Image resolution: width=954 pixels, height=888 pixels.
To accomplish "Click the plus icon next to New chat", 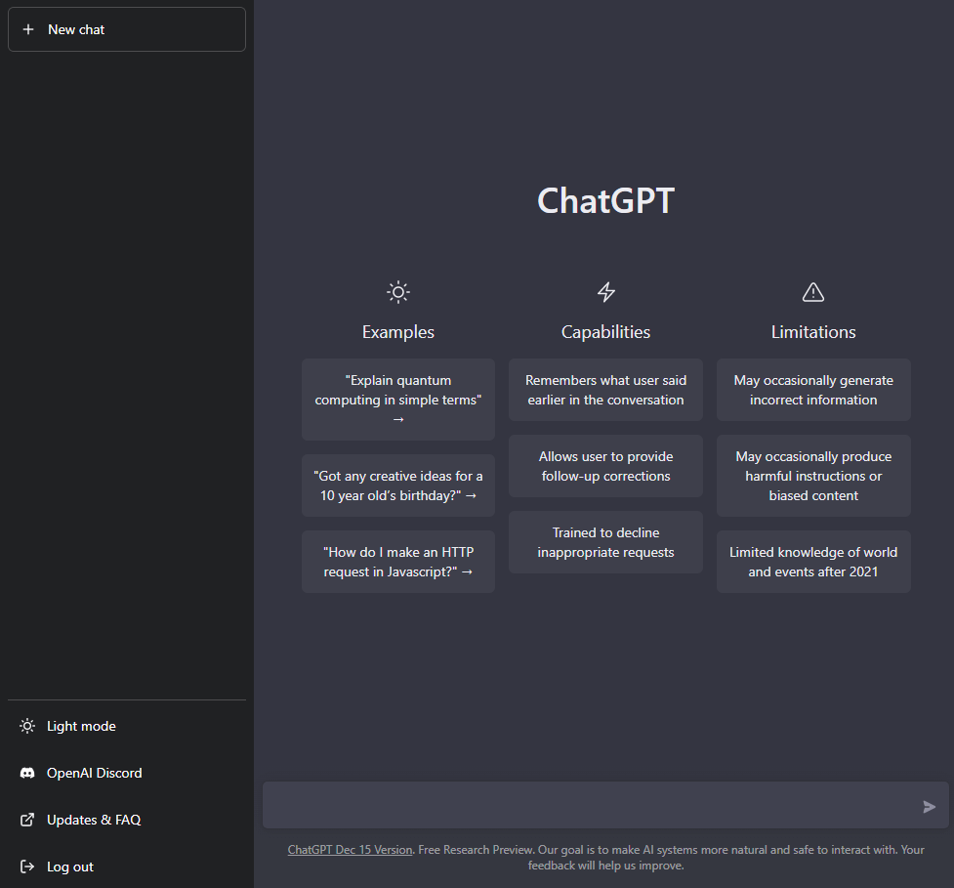I will (26, 28).
